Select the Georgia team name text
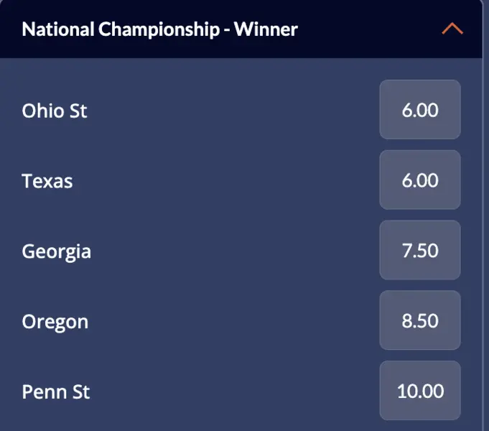 pos(57,251)
